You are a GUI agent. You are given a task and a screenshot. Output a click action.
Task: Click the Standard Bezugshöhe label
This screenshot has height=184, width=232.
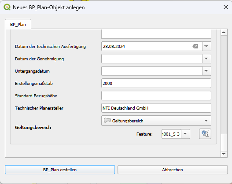pos(36,96)
